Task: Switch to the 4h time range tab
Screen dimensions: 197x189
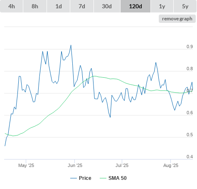Action: [x=12, y=6]
